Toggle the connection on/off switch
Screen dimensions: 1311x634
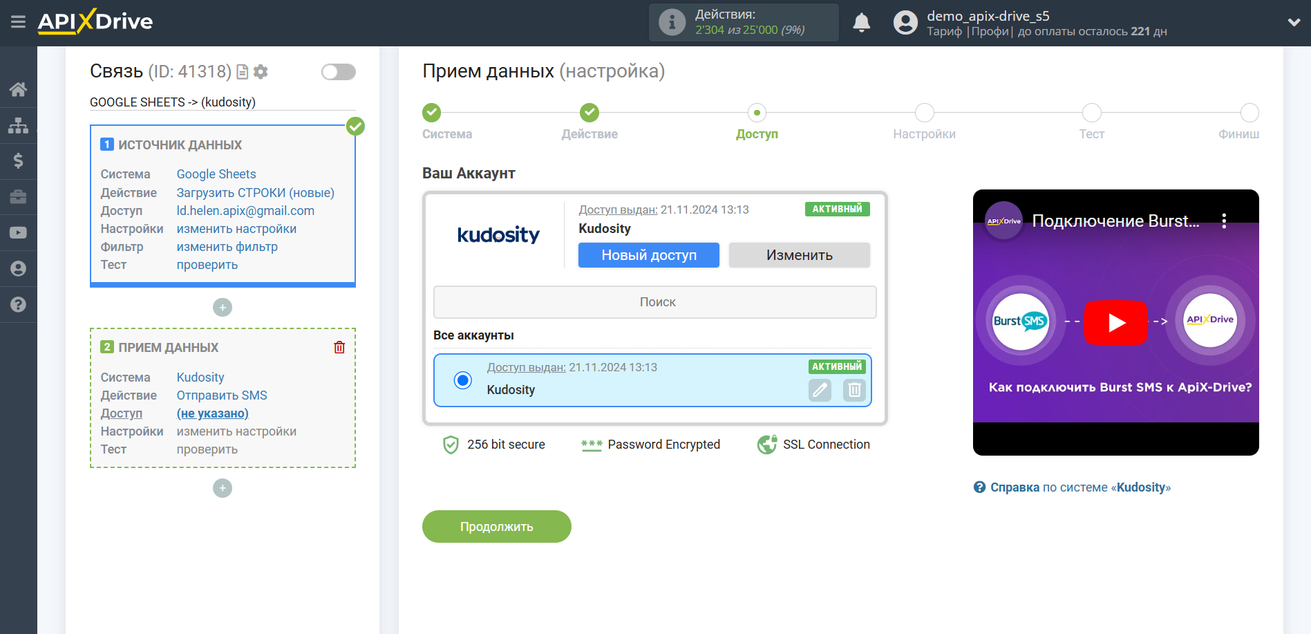339,72
